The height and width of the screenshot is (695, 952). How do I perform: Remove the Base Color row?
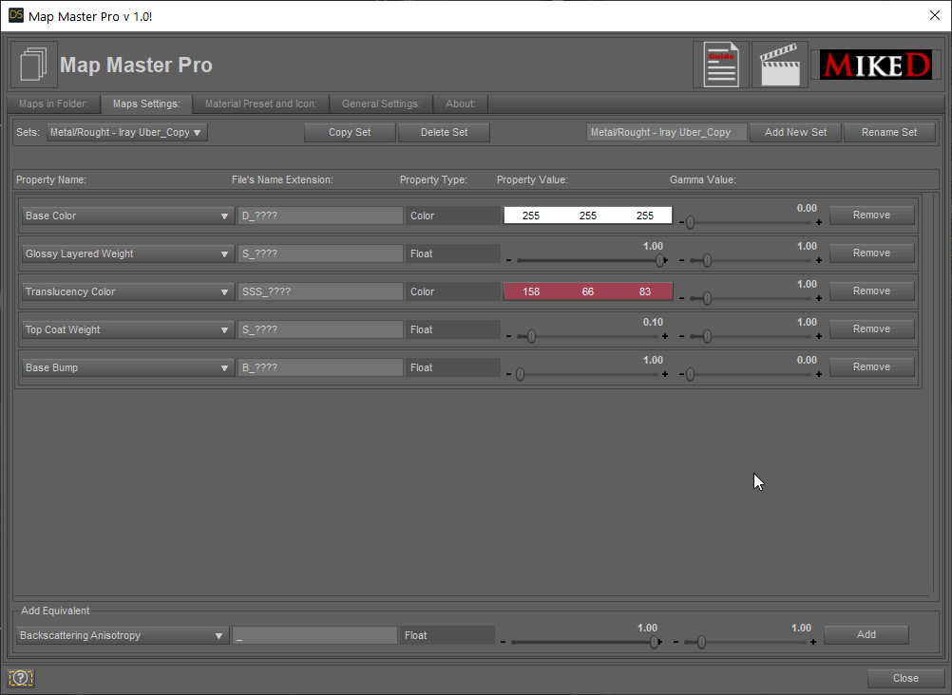click(872, 215)
